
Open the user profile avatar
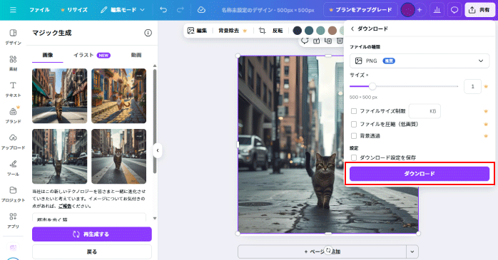click(x=408, y=10)
